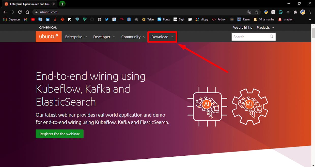This screenshot has width=315, height=167.
Task: Go back to the previous page
Action: click(5, 12)
